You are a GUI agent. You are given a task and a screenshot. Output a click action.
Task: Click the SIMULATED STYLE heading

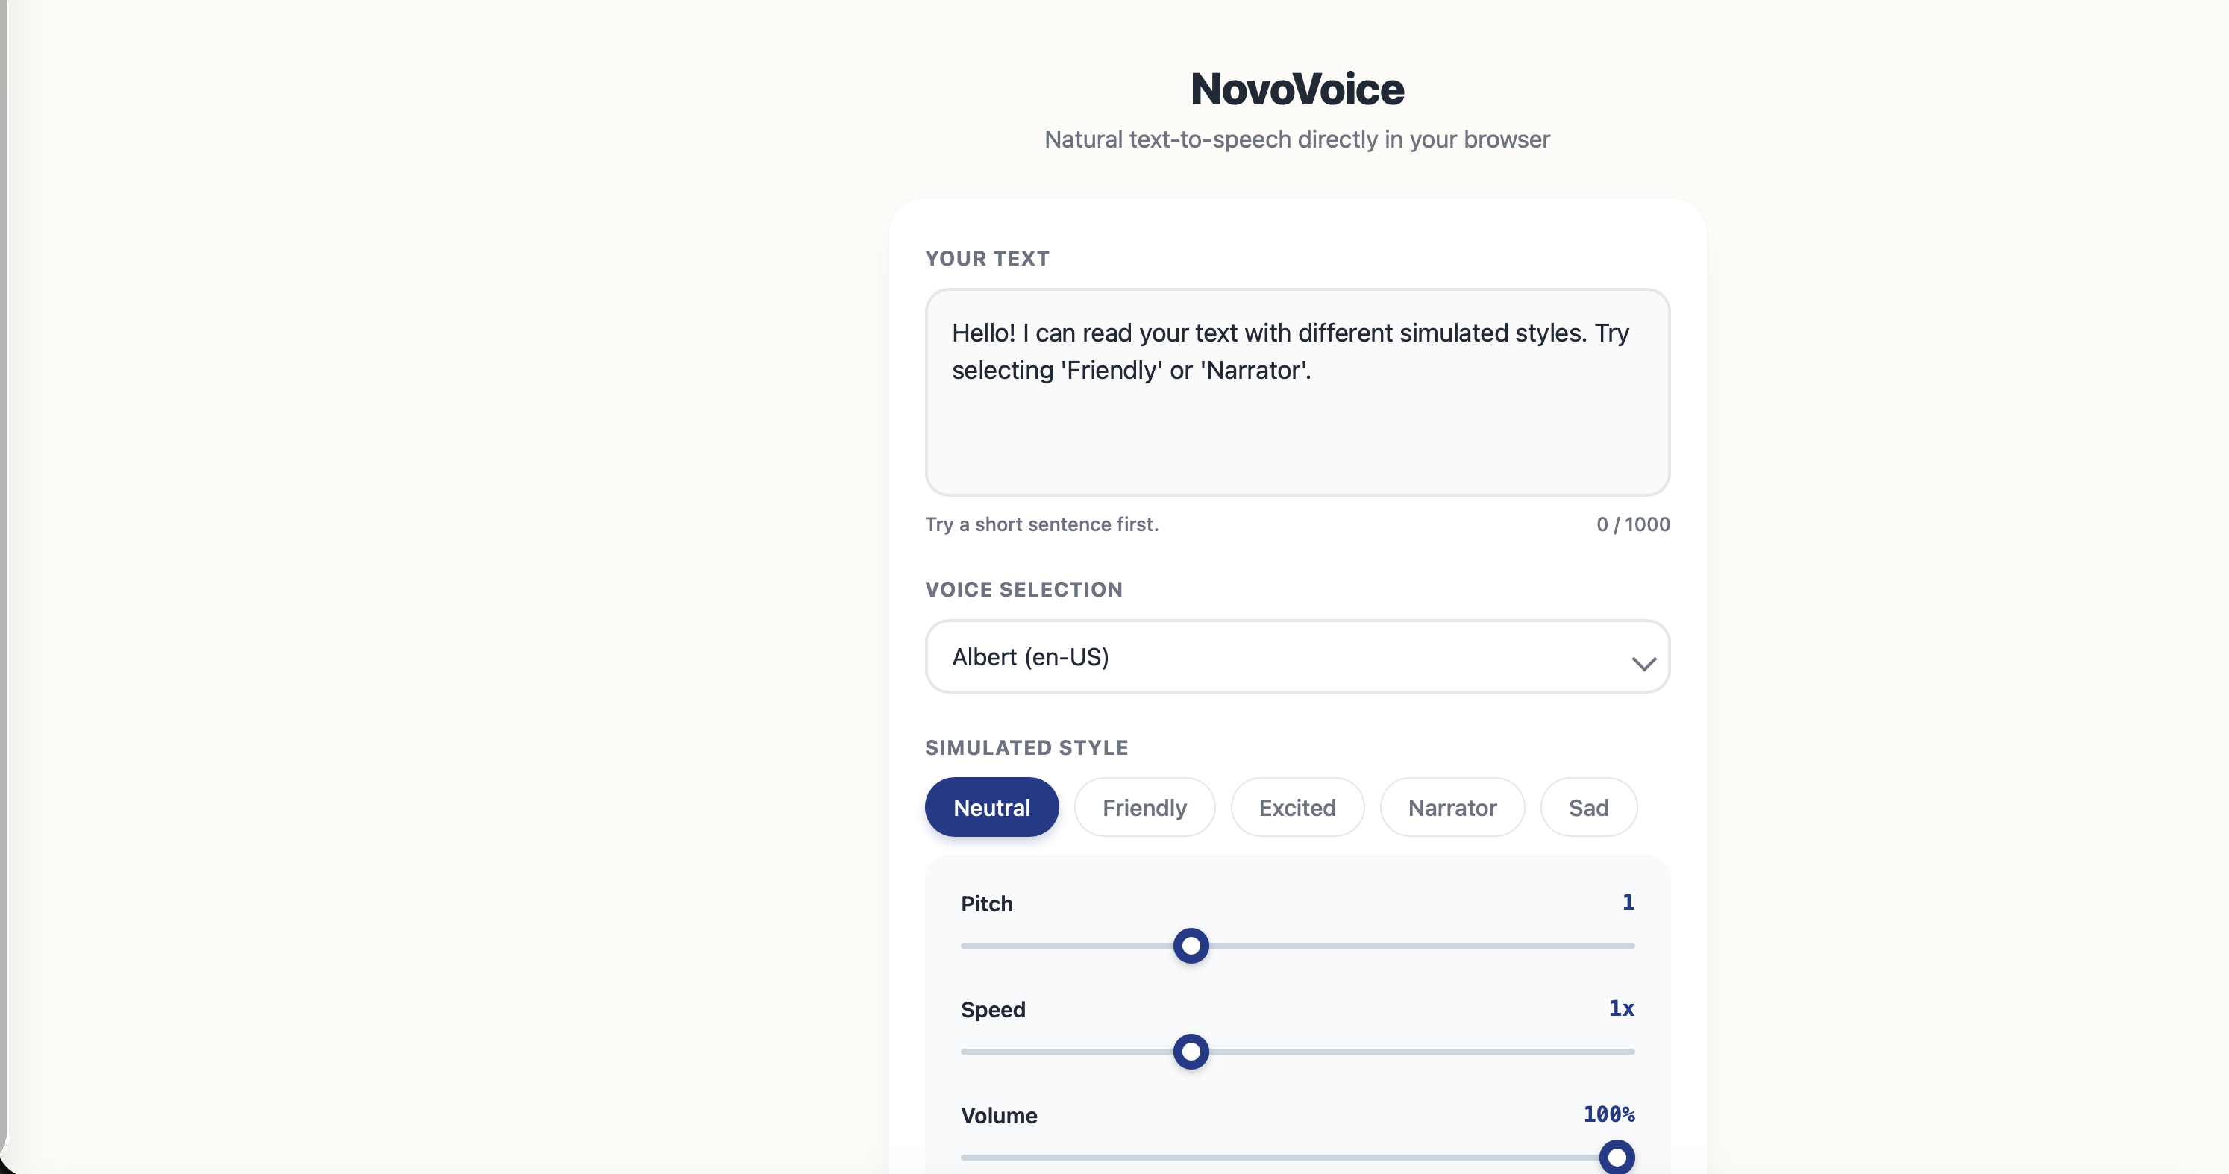pos(1026,747)
